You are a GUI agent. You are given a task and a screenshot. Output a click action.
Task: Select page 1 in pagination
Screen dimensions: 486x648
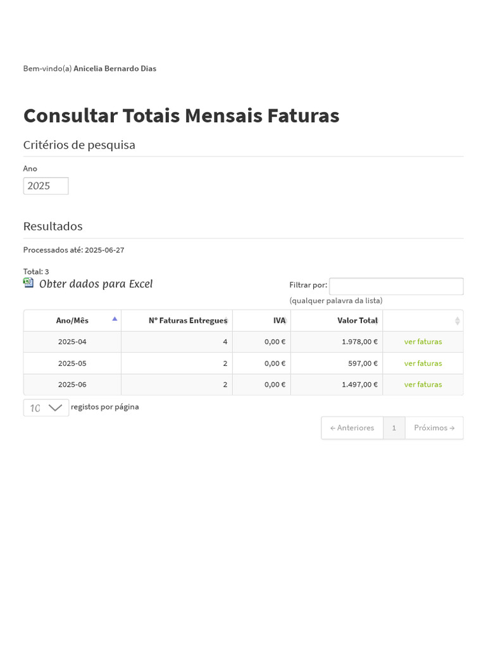(394, 428)
